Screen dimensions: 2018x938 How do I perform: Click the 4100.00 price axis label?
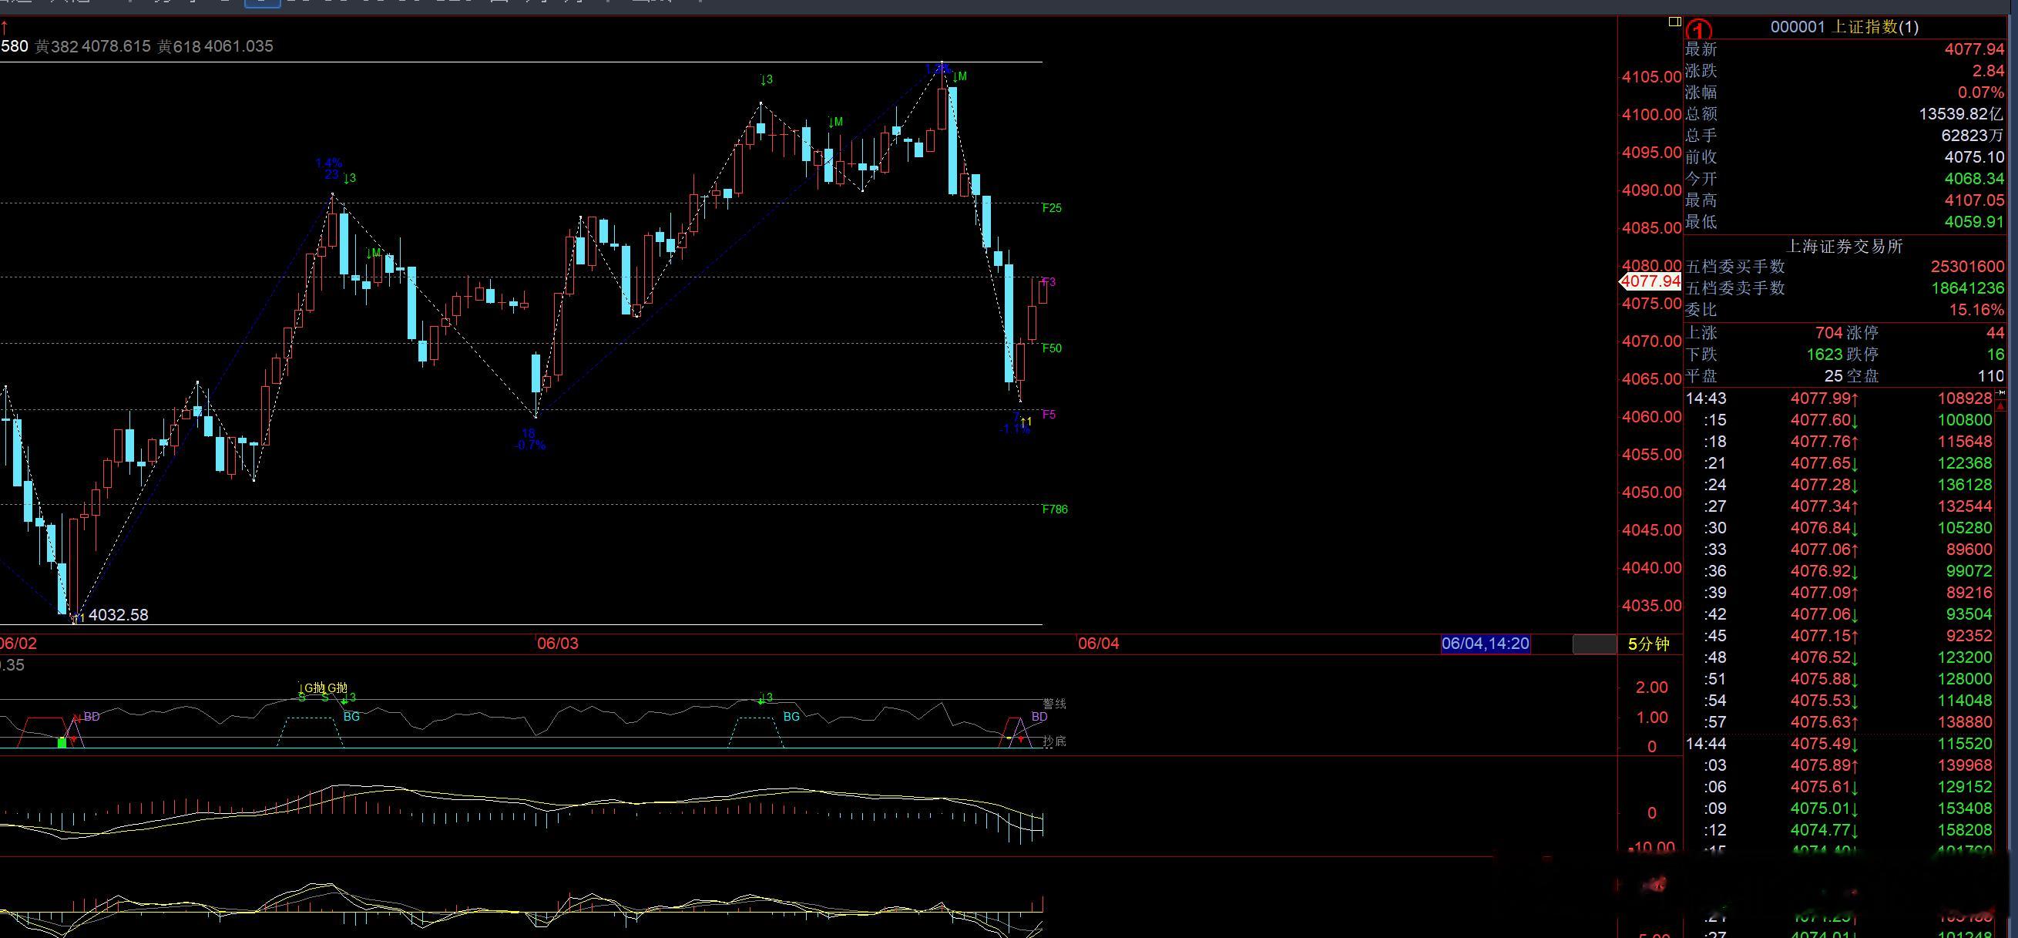tap(1651, 115)
